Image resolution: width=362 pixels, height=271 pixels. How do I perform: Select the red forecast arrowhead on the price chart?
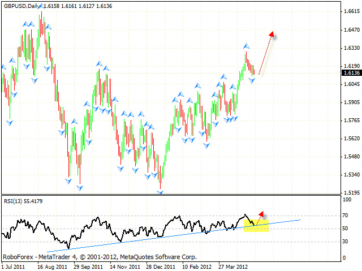(x=273, y=35)
